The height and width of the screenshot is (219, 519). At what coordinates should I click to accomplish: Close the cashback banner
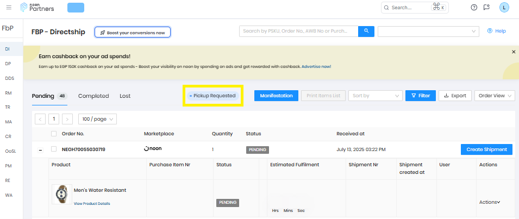[x=514, y=52]
